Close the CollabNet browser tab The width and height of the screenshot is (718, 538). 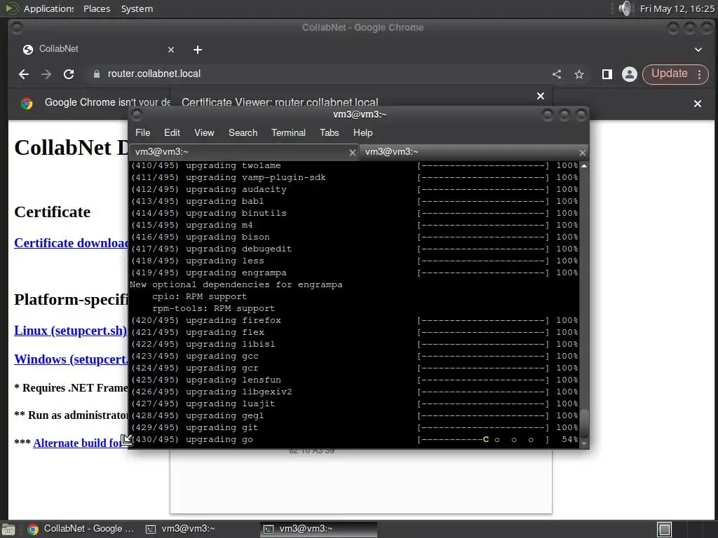[x=171, y=50]
